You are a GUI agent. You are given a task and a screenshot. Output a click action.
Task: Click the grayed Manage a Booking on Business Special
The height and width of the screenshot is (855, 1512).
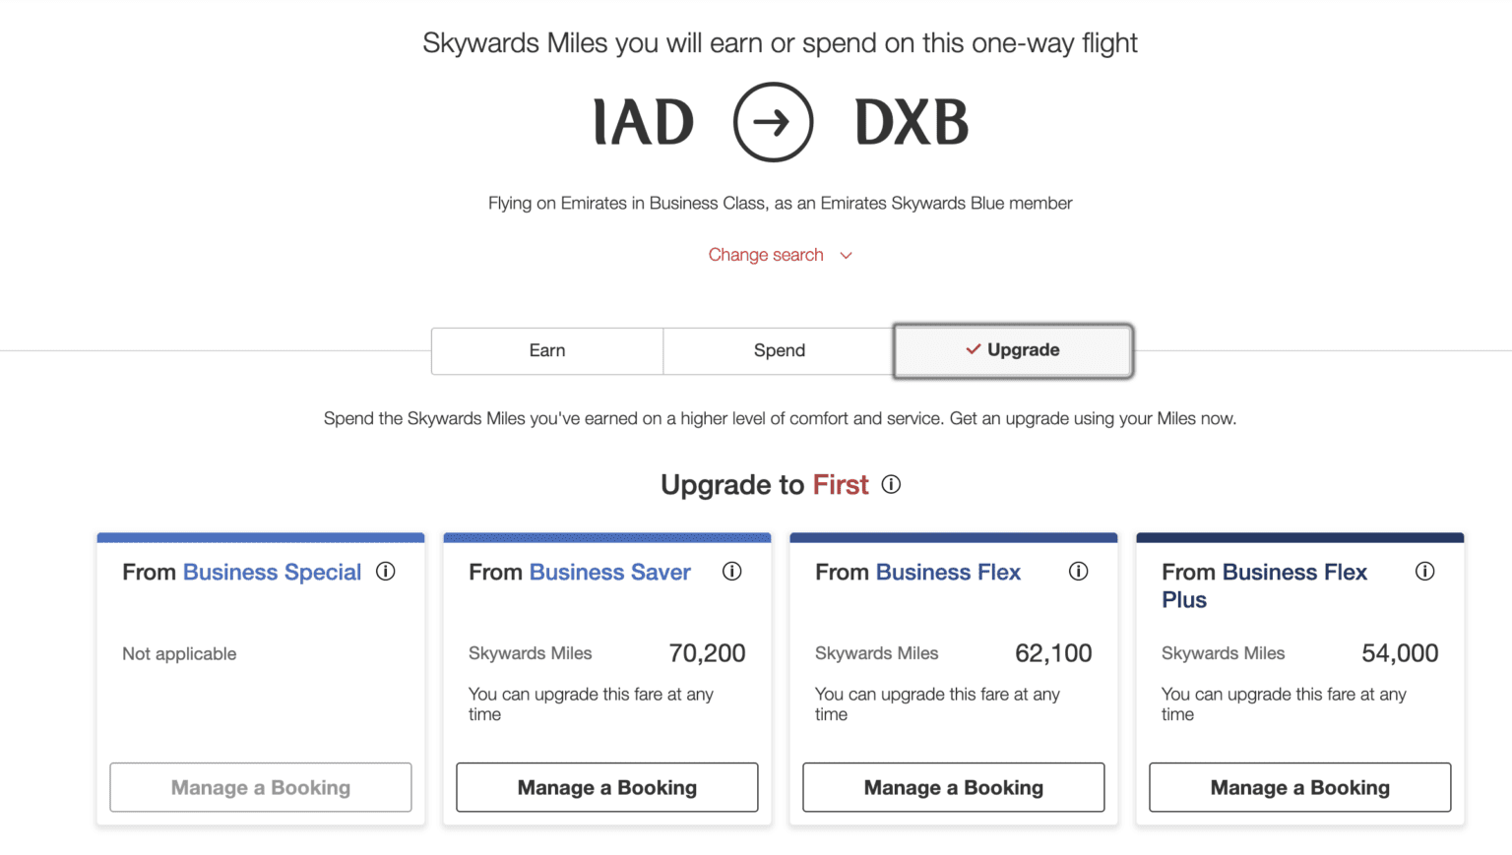(x=260, y=787)
